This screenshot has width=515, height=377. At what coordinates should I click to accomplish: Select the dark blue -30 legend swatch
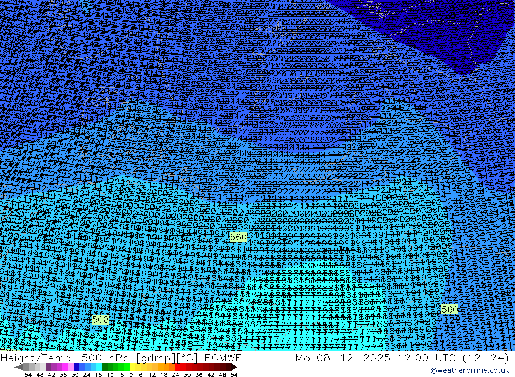[77, 367]
